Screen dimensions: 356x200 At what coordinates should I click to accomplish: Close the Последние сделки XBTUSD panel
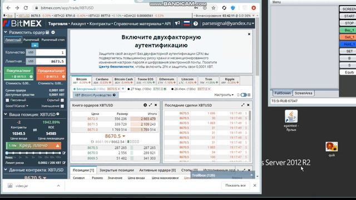point(248,105)
